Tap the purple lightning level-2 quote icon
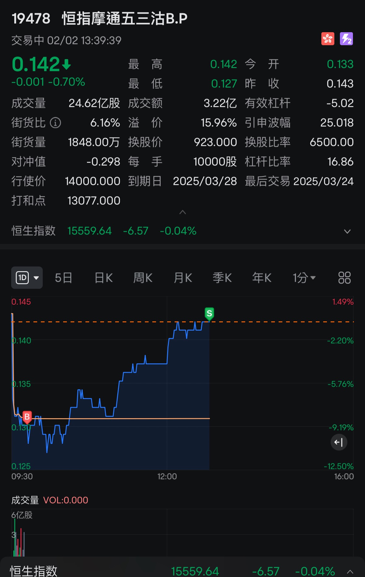The height and width of the screenshot is (577, 365). tap(346, 39)
